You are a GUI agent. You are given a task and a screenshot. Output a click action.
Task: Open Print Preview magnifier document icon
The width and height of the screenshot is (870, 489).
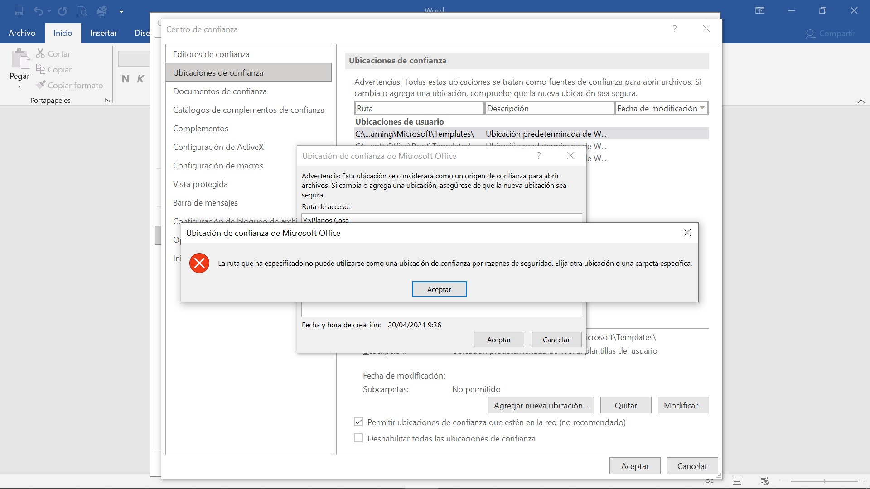click(82, 11)
